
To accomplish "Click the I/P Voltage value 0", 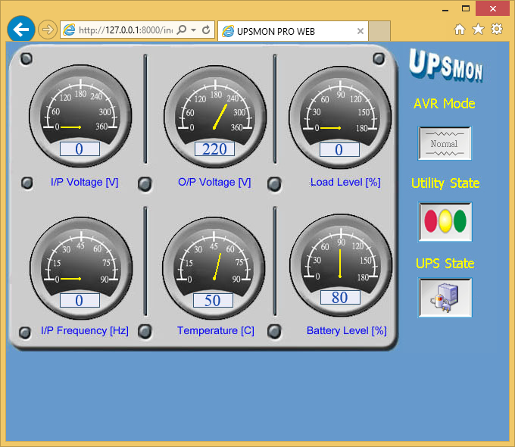I will (80, 149).
